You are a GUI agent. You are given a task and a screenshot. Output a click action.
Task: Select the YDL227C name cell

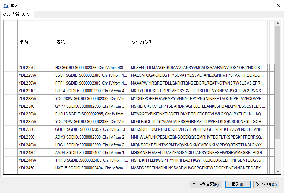pyautogui.click(x=35, y=68)
